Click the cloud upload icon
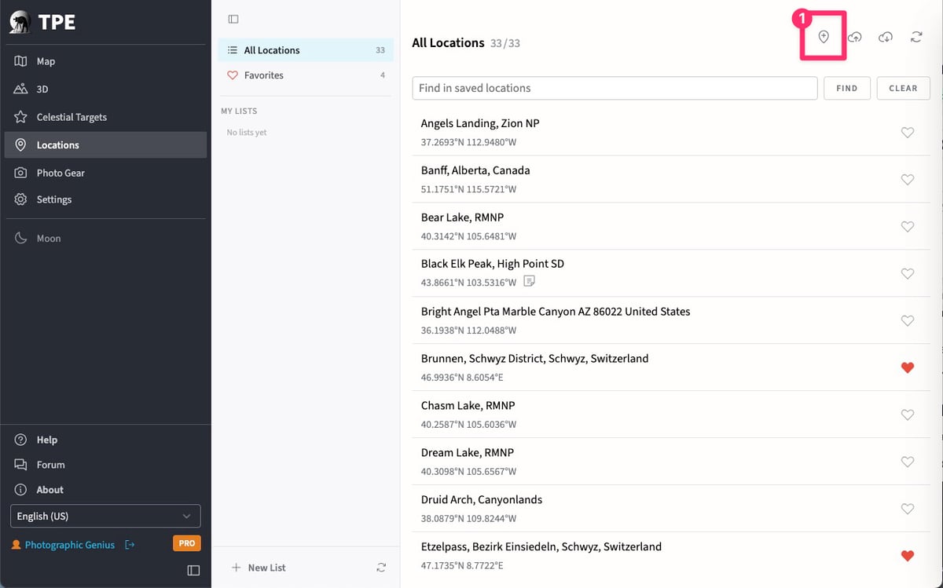Viewport: 943px width, 588px height. coord(855,37)
